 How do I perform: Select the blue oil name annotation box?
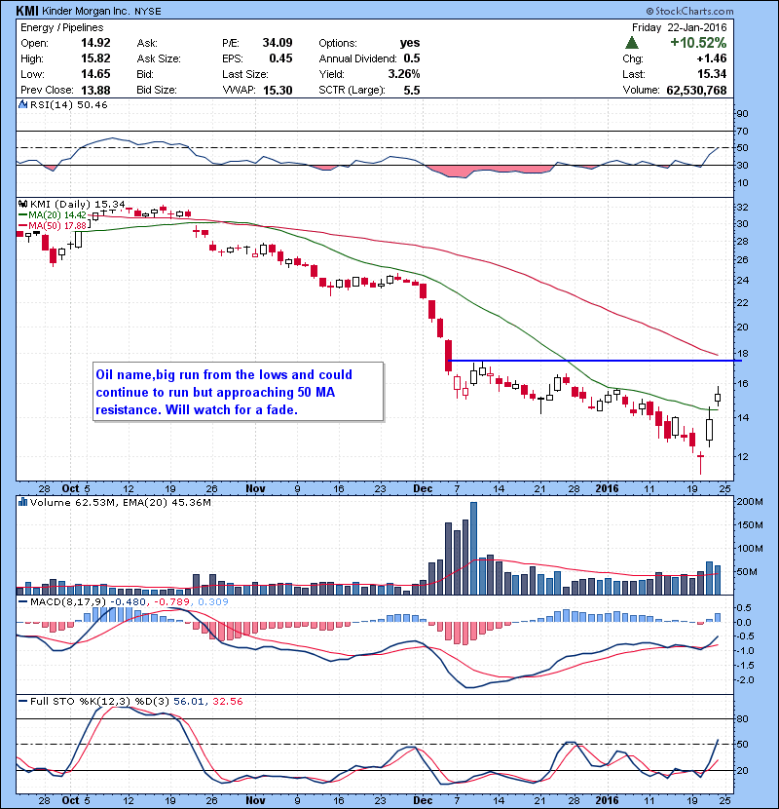click(239, 392)
